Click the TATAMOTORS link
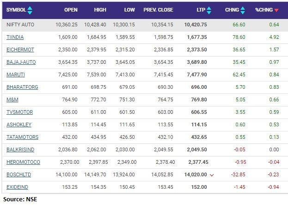 [22, 137]
